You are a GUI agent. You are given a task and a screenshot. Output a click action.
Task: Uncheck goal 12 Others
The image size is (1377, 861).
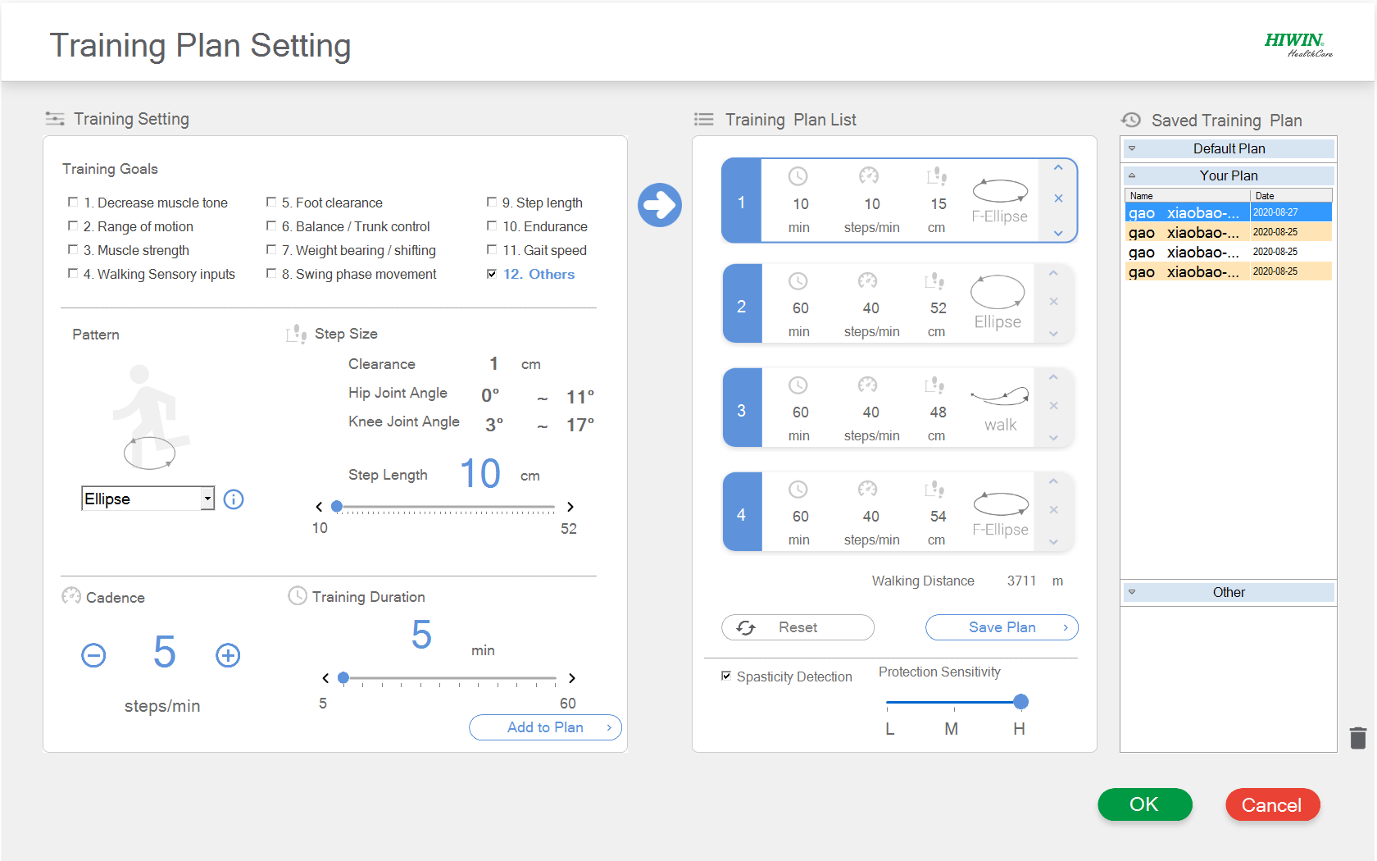(492, 274)
